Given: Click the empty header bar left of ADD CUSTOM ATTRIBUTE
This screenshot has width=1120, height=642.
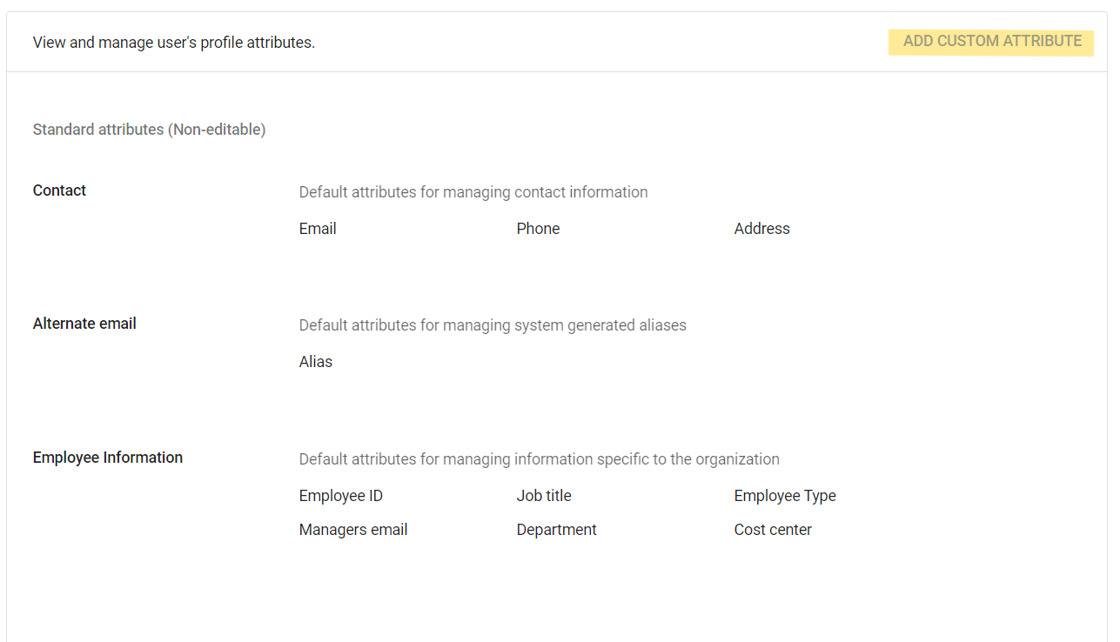Looking at the screenshot, I should click(600, 42).
